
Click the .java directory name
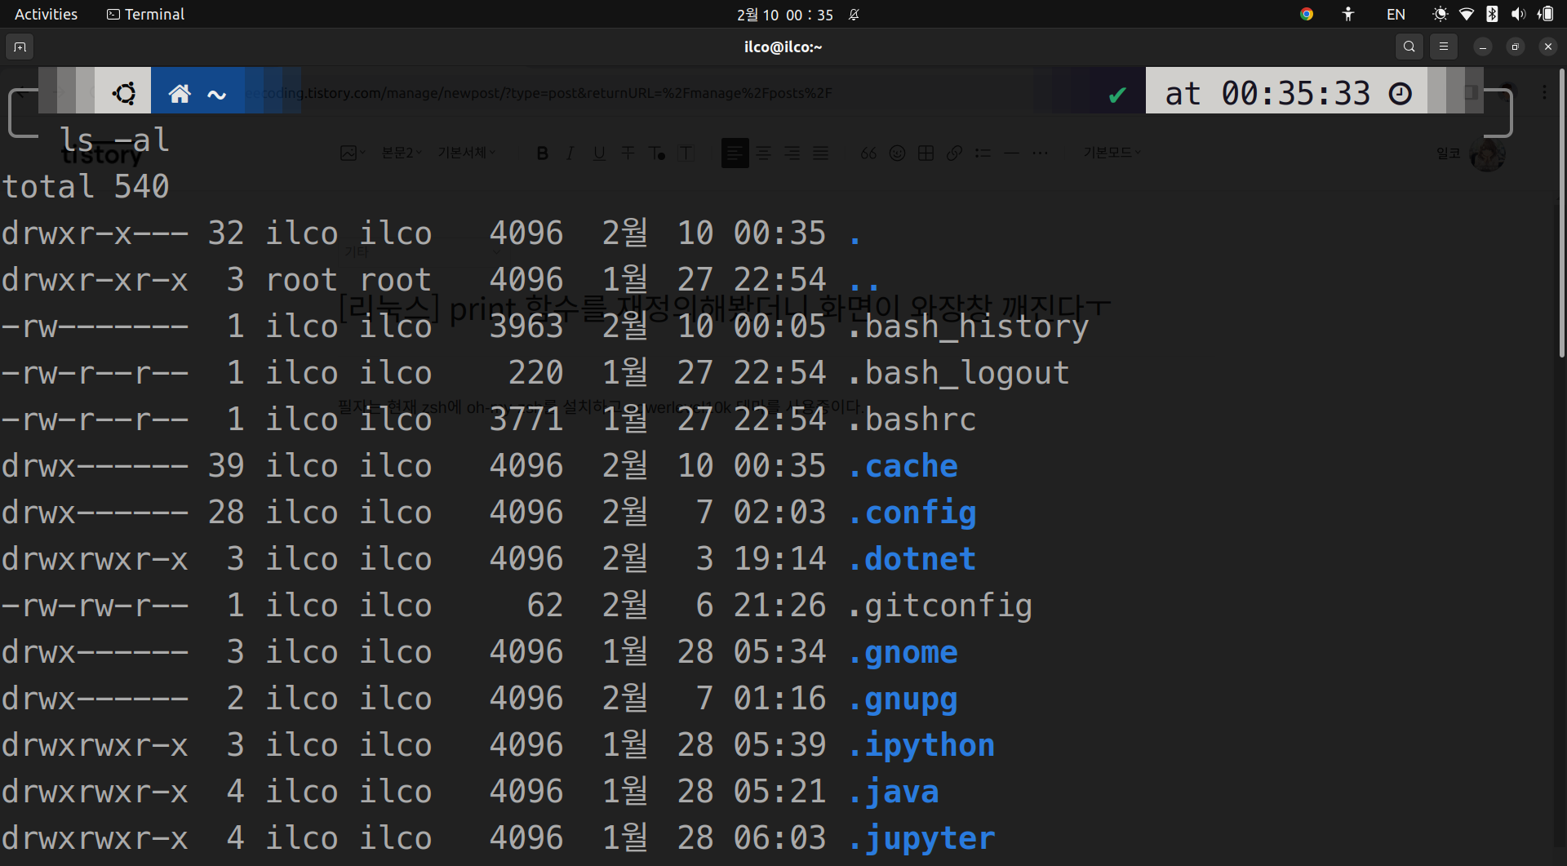point(893,792)
